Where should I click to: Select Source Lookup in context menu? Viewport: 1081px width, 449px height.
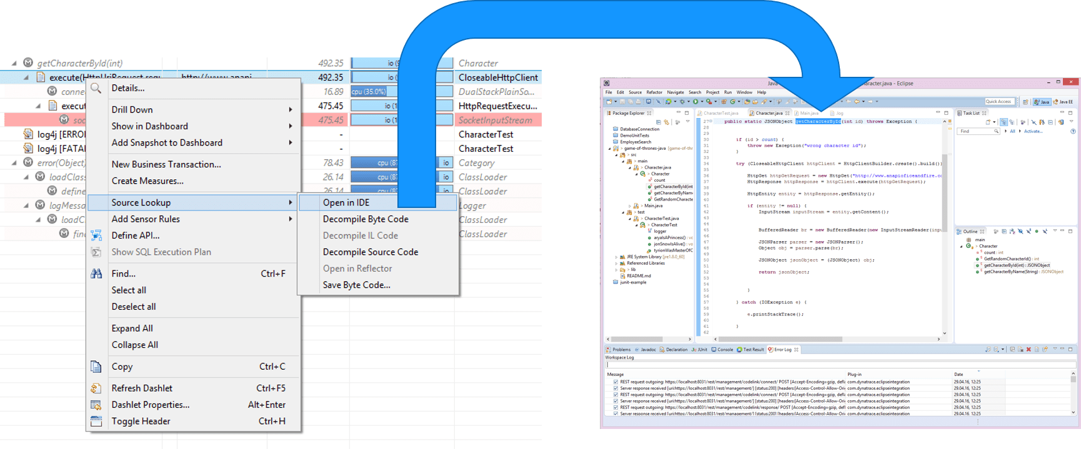(192, 202)
